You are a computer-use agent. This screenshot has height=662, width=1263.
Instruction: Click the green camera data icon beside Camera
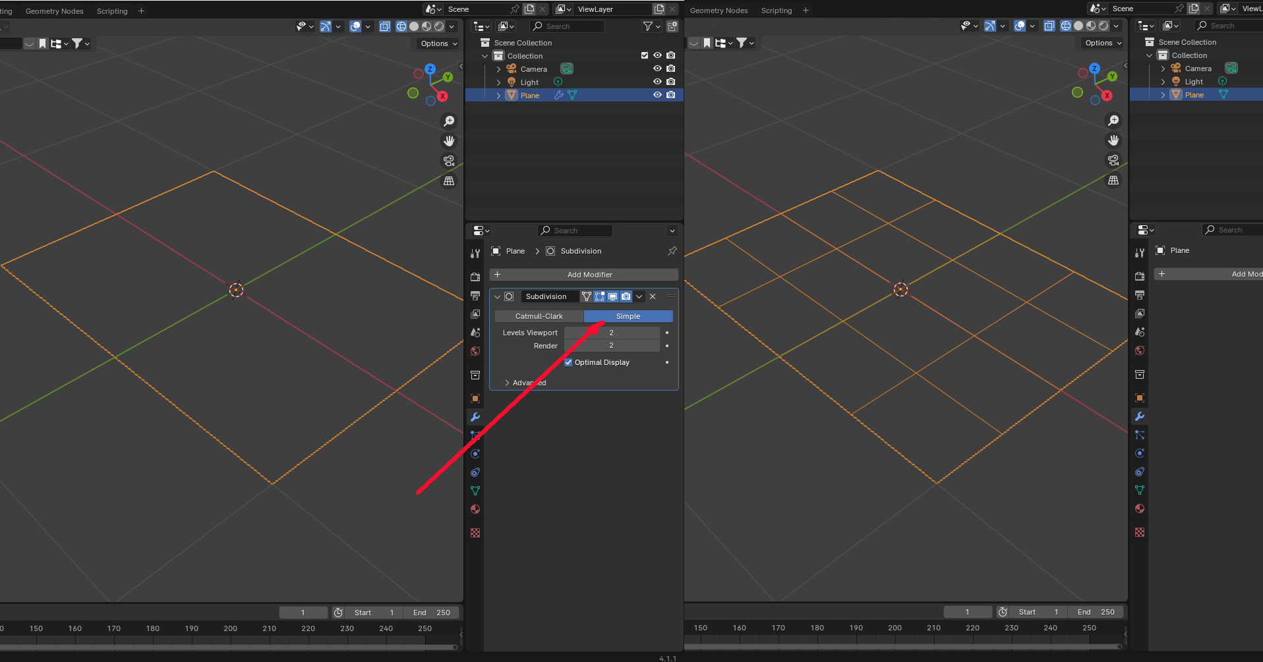[x=566, y=69]
